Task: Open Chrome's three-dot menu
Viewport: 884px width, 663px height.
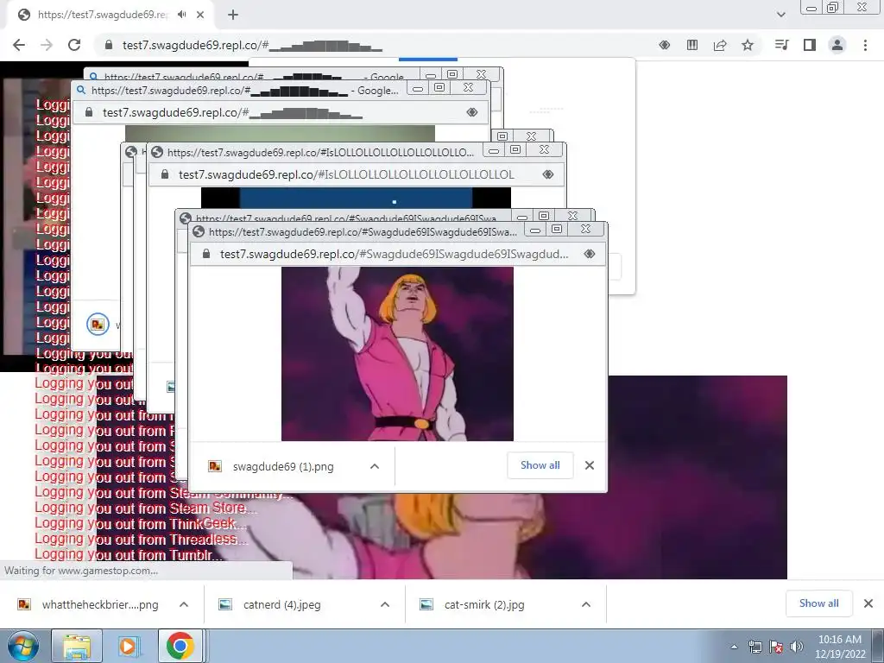Action: point(865,45)
